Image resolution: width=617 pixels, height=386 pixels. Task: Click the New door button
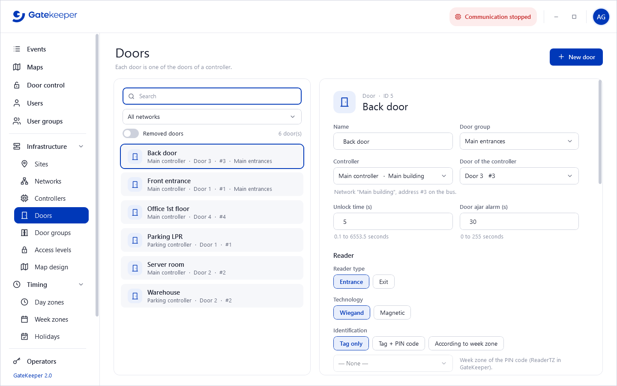point(576,57)
